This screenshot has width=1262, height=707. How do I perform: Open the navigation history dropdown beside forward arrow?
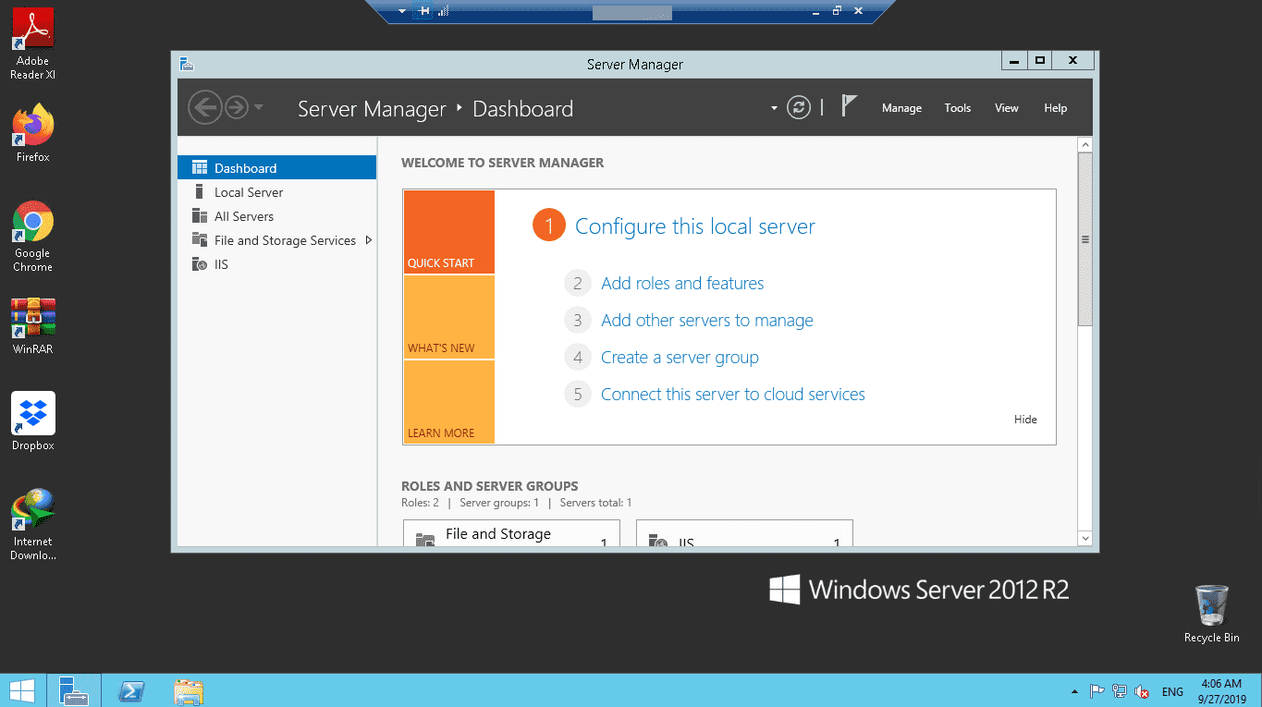(259, 107)
